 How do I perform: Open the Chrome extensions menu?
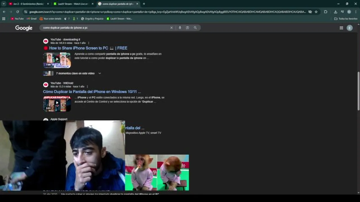click(x=326, y=12)
